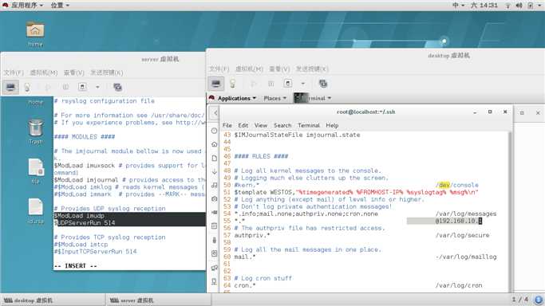Open 虚拟机(M) menu in desktop VM window
The width and height of the screenshot is (545, 306).
click(x=249, y=69)
